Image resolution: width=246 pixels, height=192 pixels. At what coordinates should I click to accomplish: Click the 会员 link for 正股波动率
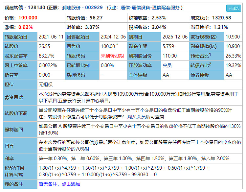(167, 65)
